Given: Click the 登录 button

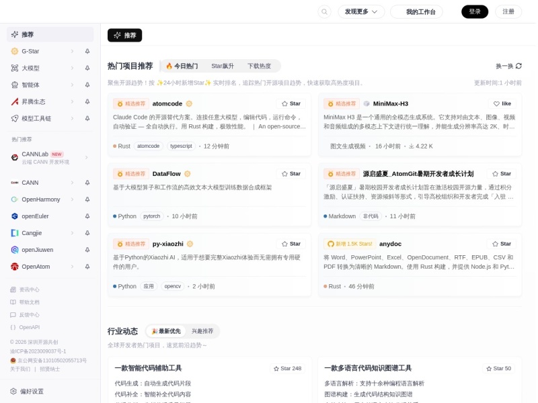Looking at the screenshot, I should pyautogui.click(x=475, y=11).
